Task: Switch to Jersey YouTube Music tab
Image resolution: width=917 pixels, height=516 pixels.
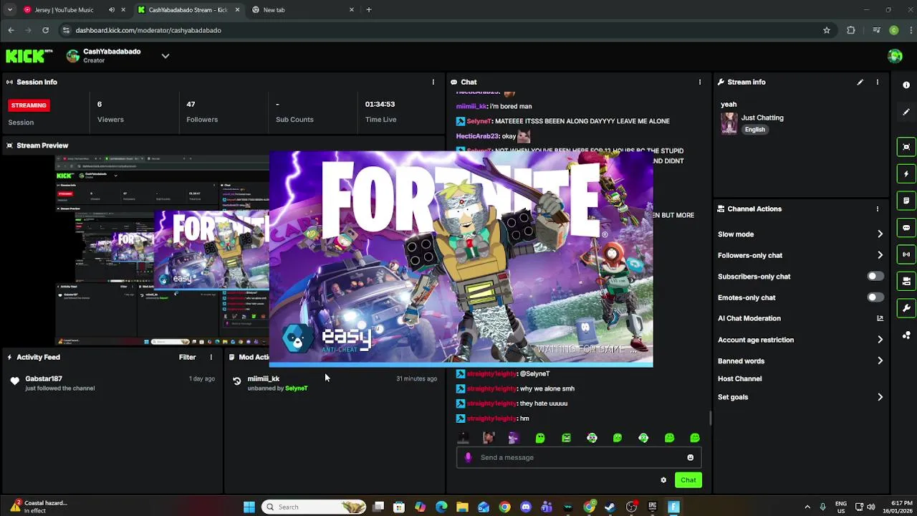Action: (x=64, y=10)
